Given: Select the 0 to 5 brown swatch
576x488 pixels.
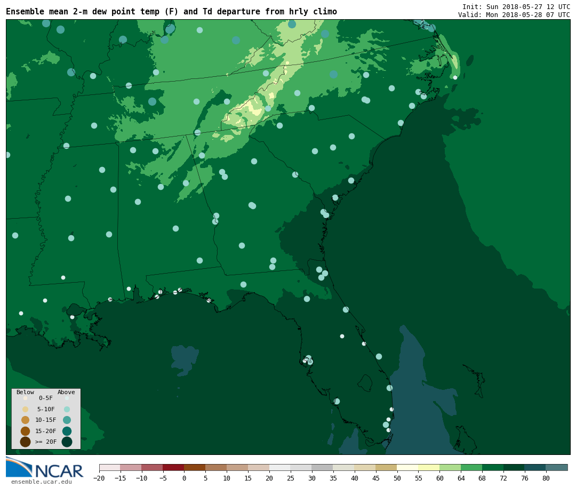Looking at the screenshot, I should 195,467.
